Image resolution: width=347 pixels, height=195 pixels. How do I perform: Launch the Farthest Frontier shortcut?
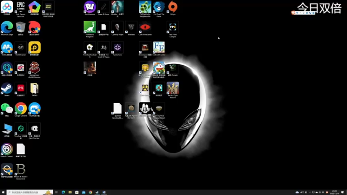pyautogui.click(x=159, y=49)
